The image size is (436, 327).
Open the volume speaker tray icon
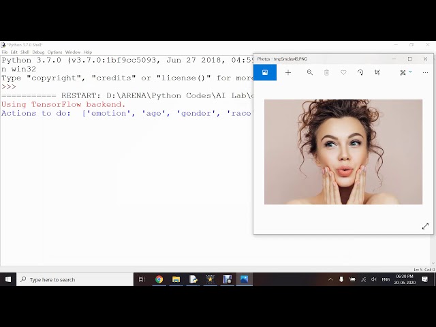374,279
